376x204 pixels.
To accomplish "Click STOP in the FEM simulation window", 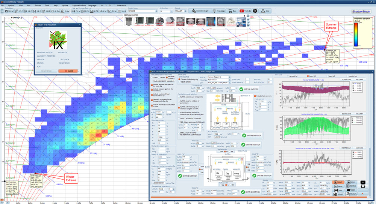I will point(351,182).
